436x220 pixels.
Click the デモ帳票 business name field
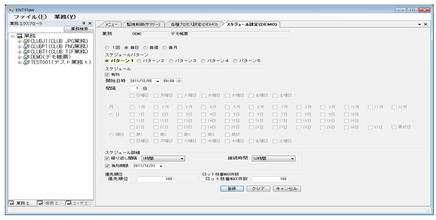230,34
